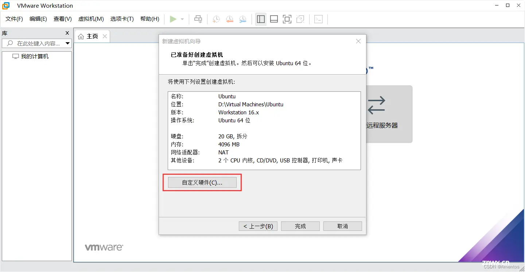Click the Workstation 16.x version value
This screenshot has width=525, height=272.
pyautogui.click(x=238, y=113)
